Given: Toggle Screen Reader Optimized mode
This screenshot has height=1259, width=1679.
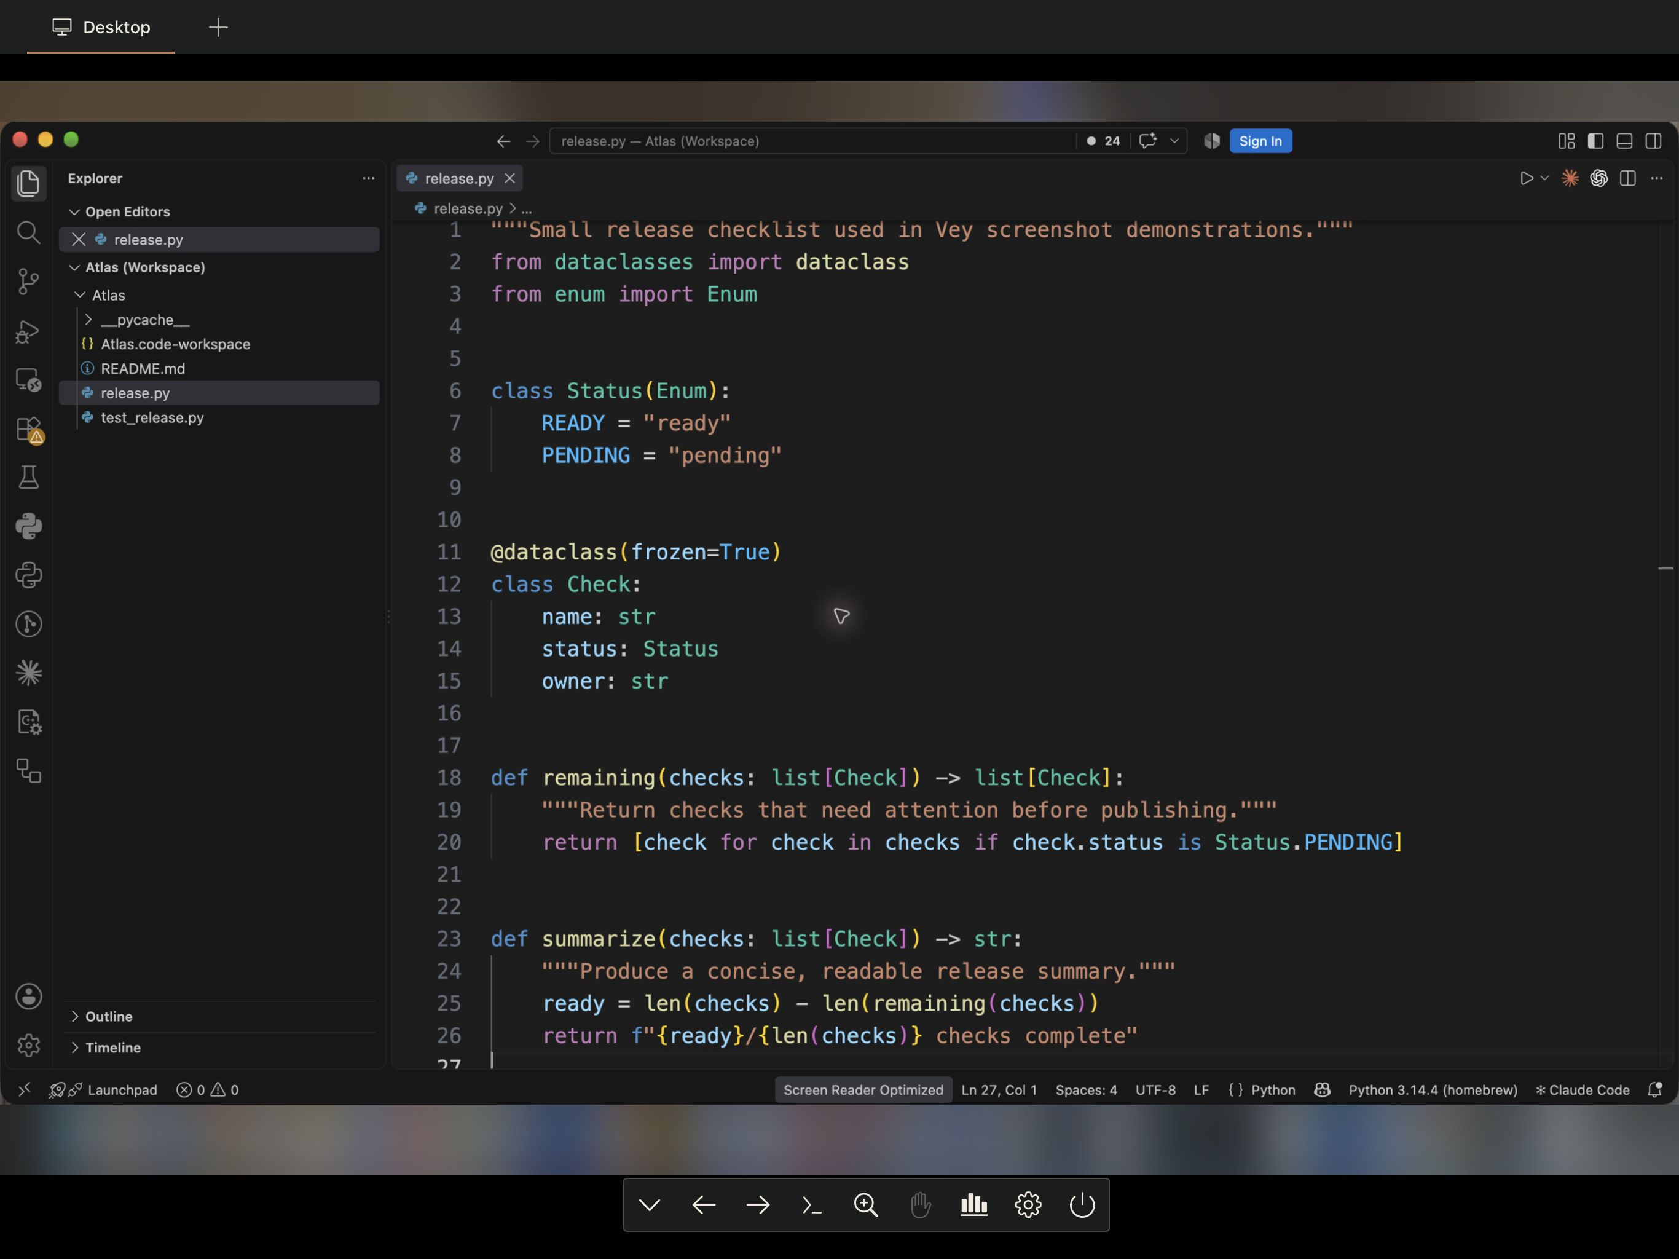Looking at the screenshot, I should pos(863,1090).
